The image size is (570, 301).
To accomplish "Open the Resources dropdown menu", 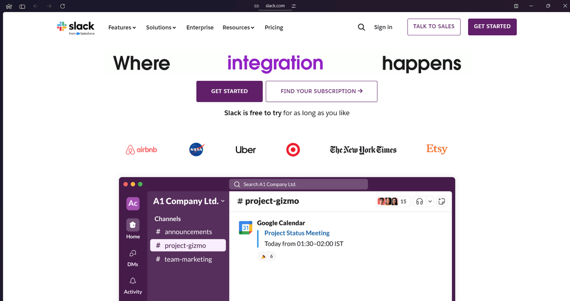I will point(239,27).
